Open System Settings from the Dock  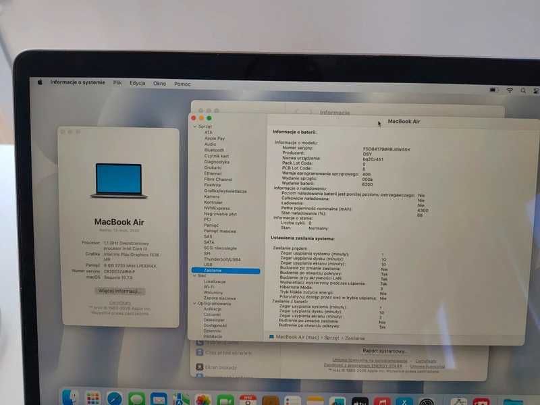[x=427, y=402]
